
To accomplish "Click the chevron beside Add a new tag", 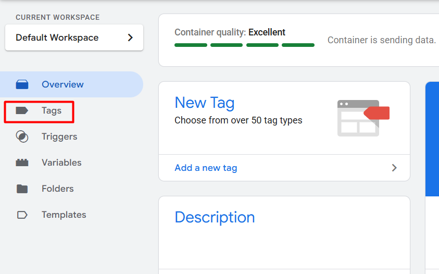I will tap(394, 168).
